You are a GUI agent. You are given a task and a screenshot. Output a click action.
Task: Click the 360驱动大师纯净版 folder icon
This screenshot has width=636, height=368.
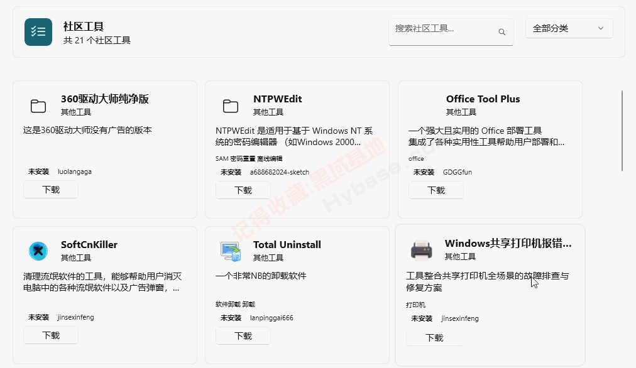(38, 106)
